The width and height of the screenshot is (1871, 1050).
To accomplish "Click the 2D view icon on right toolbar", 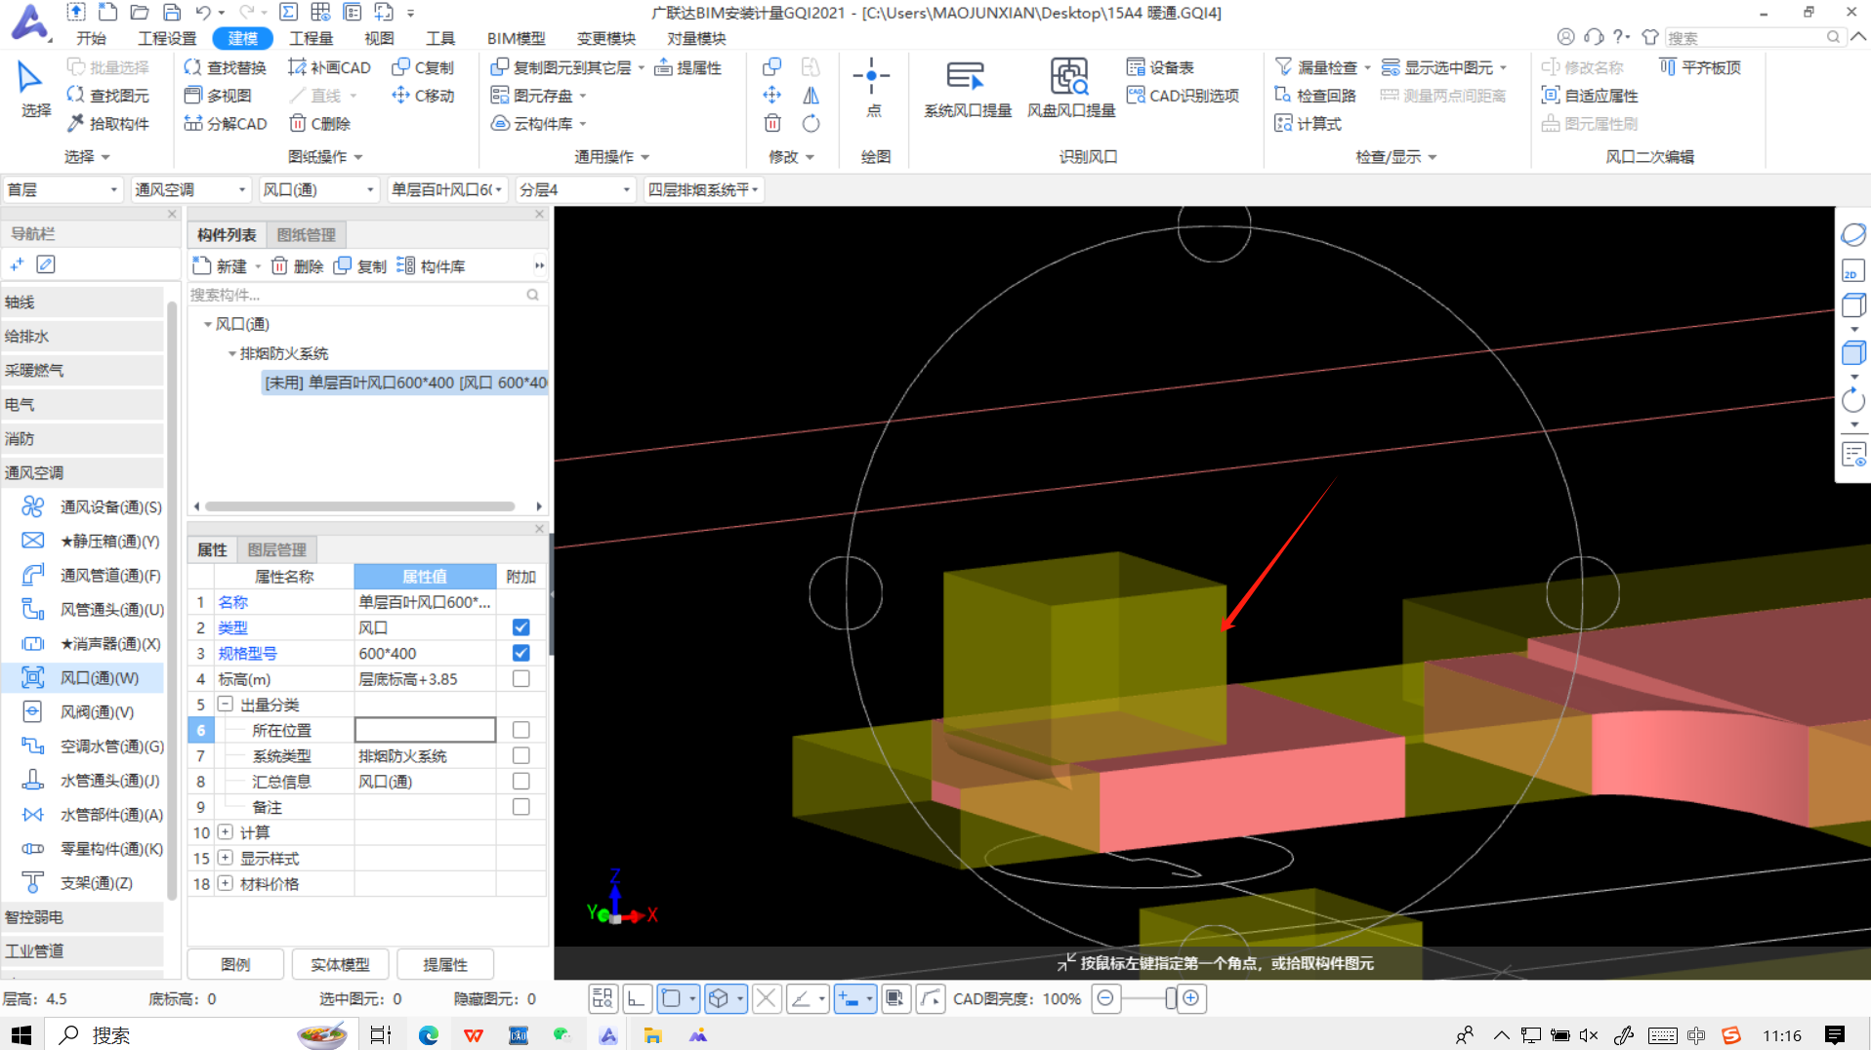I will pos(1851,271).
